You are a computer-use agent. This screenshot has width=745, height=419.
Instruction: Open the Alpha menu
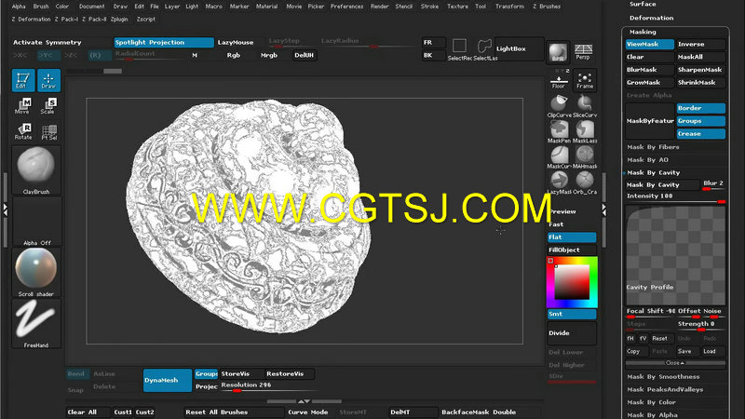click(19, 7)
